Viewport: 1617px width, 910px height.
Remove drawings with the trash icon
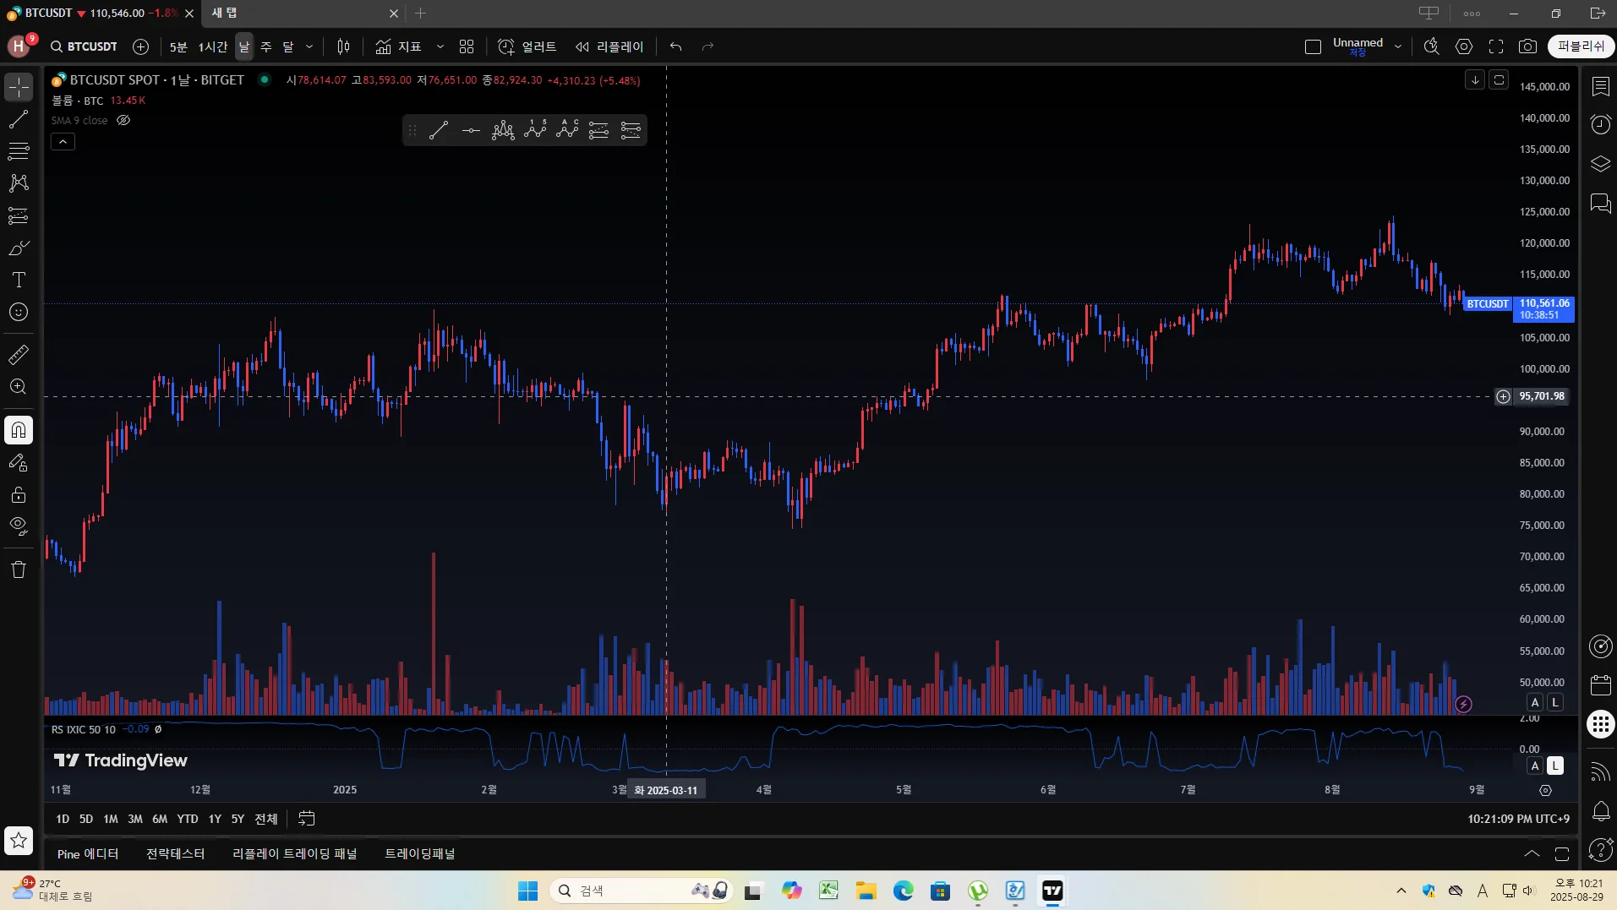click(x=19, y=569)
